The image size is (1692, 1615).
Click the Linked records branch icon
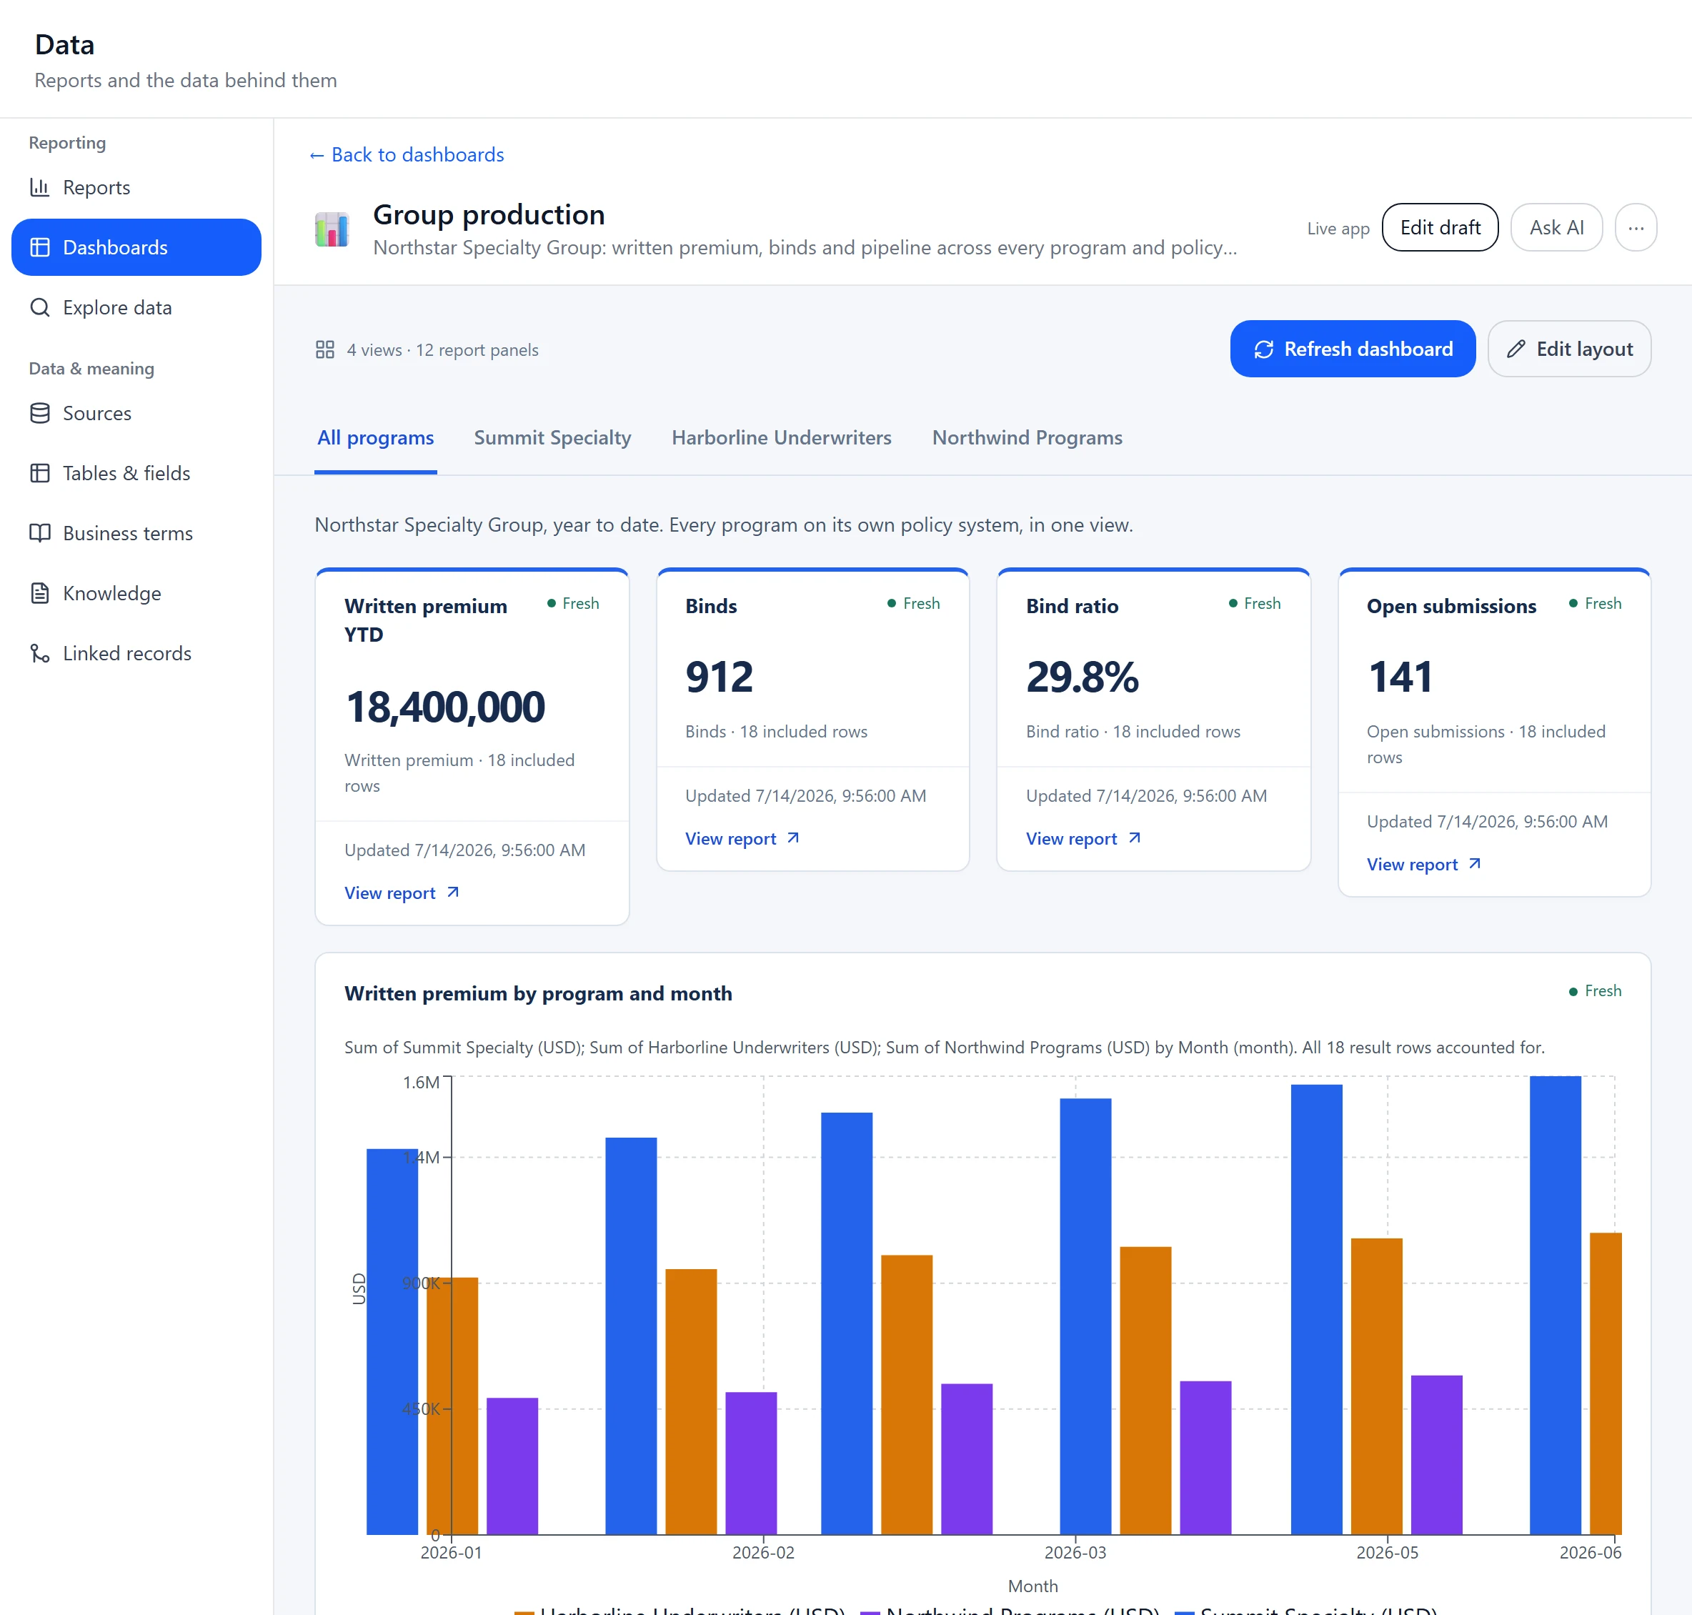point(39,653)
